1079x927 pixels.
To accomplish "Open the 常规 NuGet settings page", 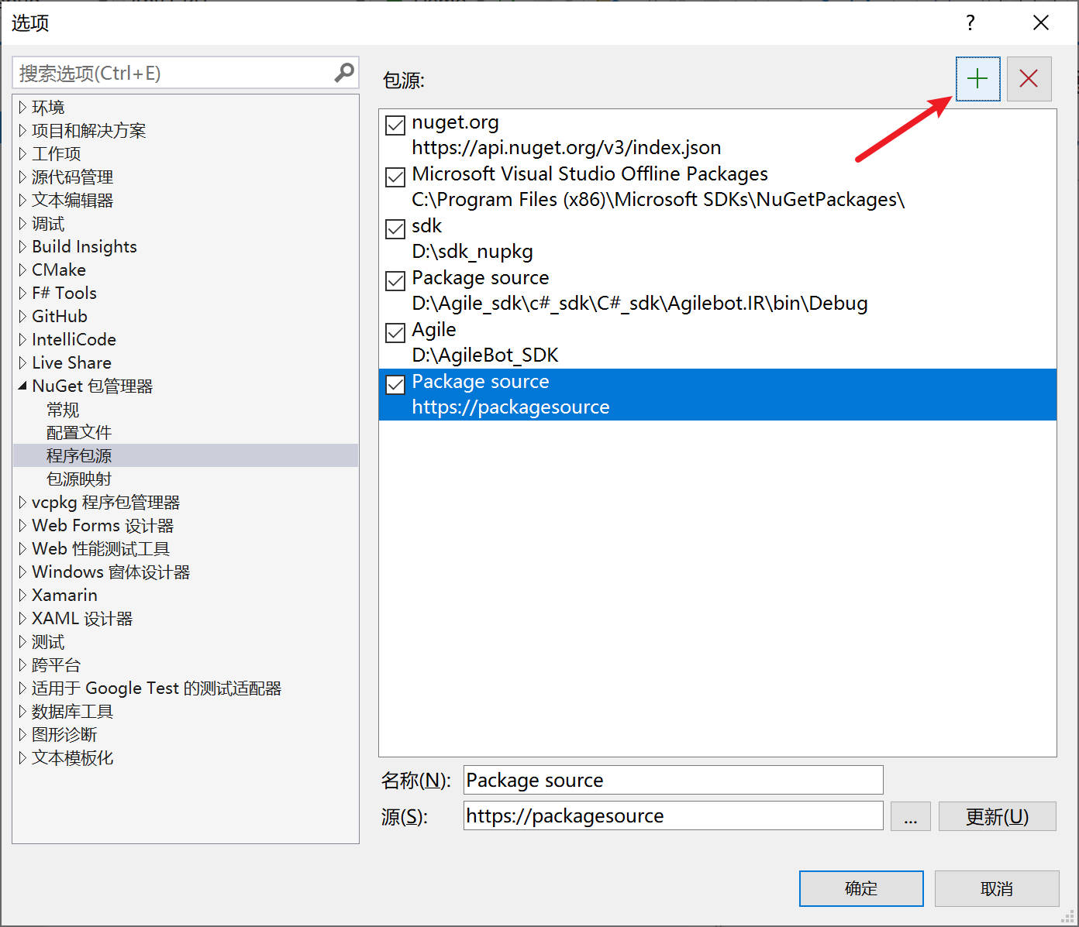I will point(63,410).
